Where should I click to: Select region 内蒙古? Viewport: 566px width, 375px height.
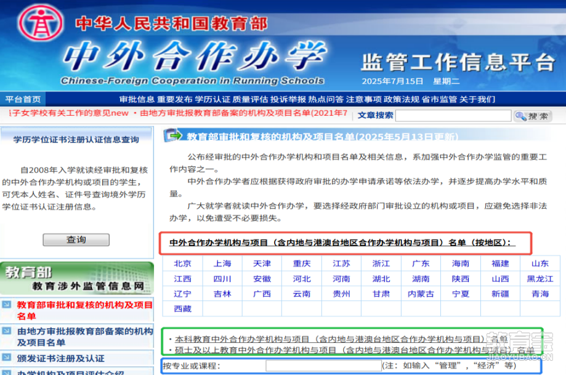421,294
